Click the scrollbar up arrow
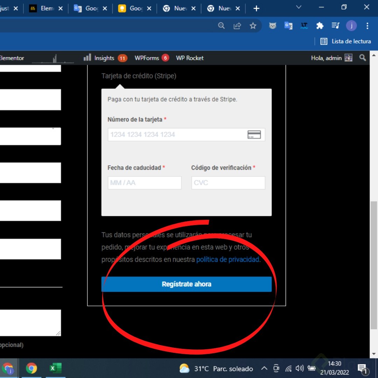 tap(374, 55)
